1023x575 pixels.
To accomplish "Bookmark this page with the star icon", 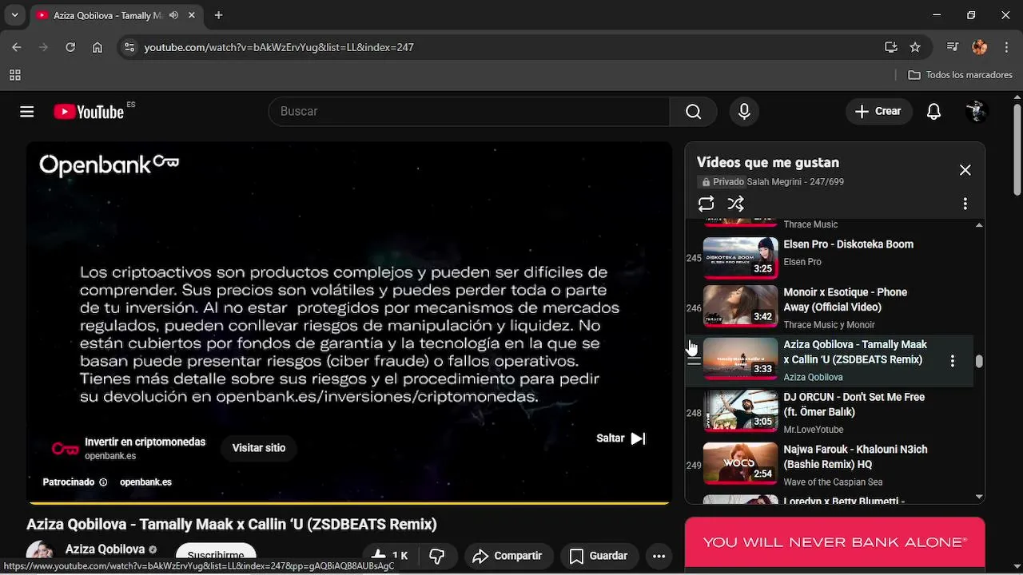I will pos(915,47).
